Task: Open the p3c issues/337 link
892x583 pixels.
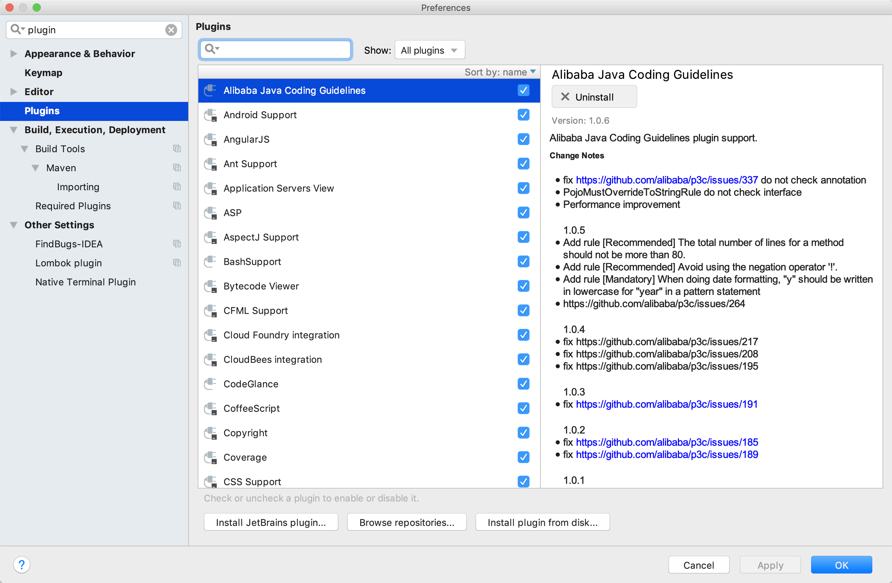Action: click(667, 180)
